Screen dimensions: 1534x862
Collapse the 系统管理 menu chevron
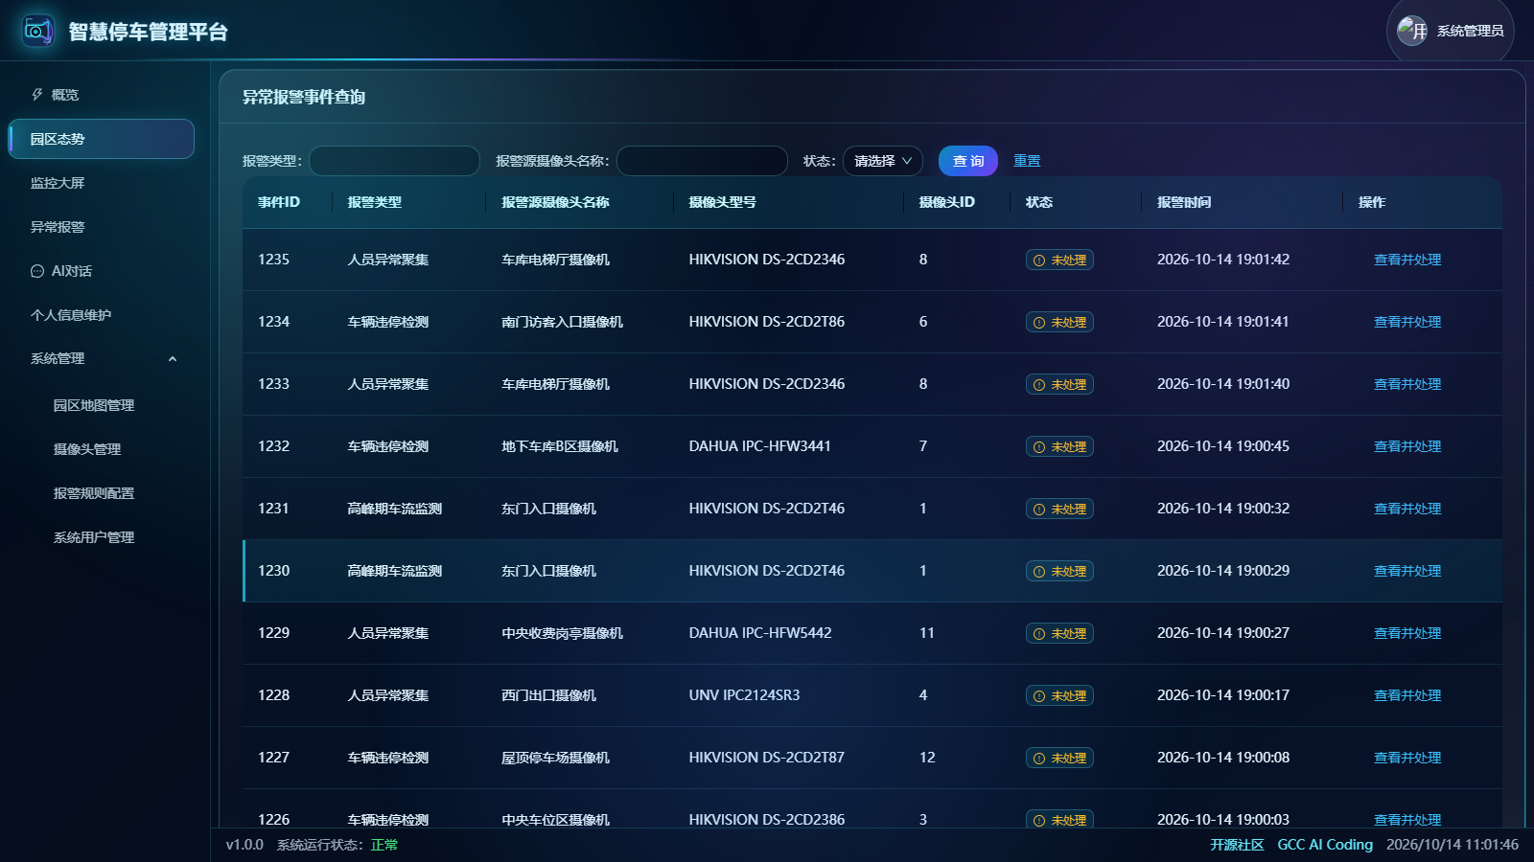point(173,359)
